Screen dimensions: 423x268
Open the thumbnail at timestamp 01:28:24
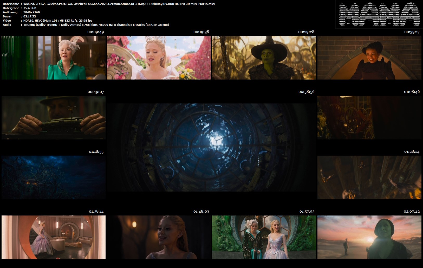pos(369,177)
